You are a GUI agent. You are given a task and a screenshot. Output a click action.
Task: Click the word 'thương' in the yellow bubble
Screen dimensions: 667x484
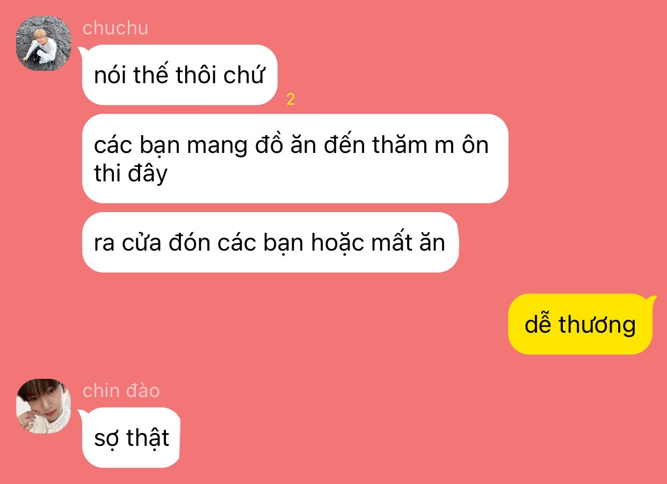coord(597,325)
